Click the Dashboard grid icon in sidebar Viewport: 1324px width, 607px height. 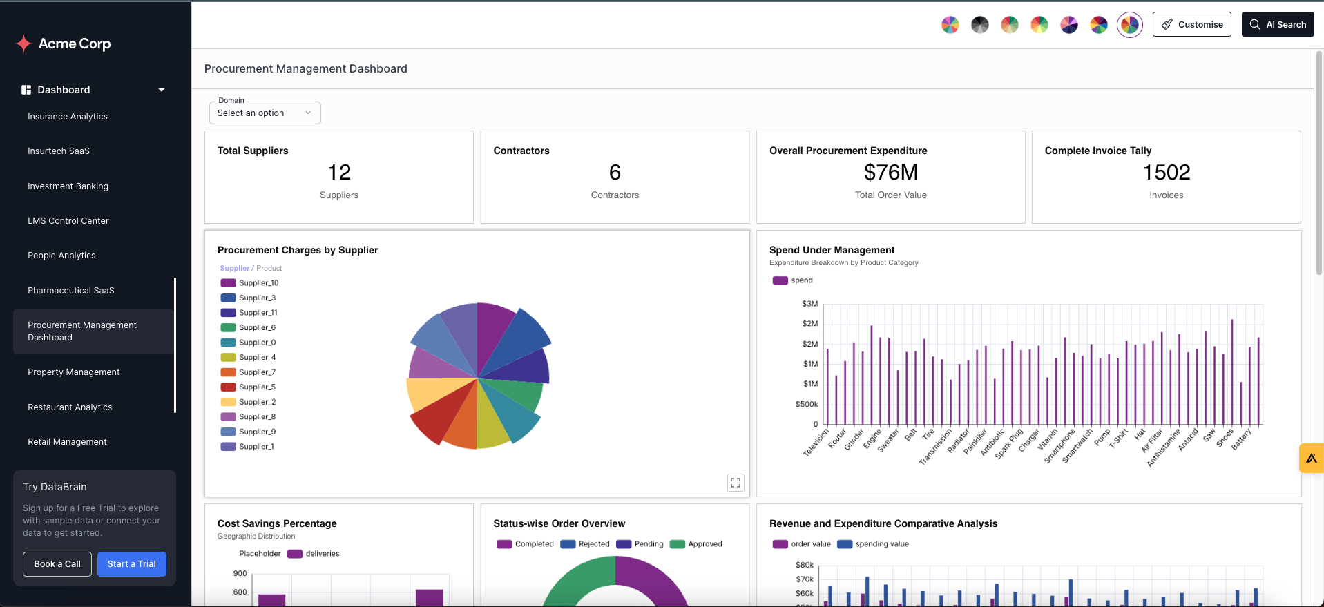coord(26,90)
